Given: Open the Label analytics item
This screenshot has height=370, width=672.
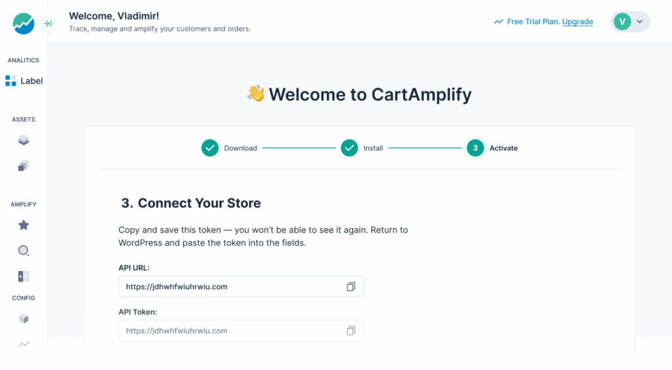Looking at the screenshot, I should point(24,81).
